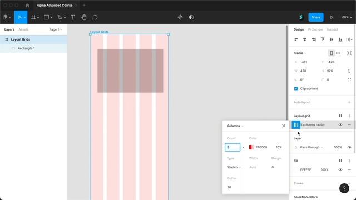Viewport: 356px width, 200px height.
Task: Hide the 5 columns layout grid
Action: [x=340, y=124]
